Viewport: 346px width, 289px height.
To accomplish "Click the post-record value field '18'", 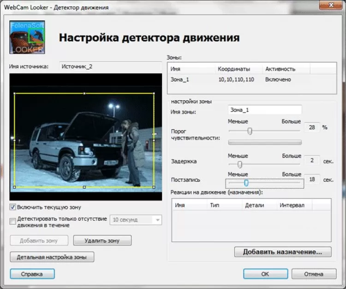I will [312, 179].
